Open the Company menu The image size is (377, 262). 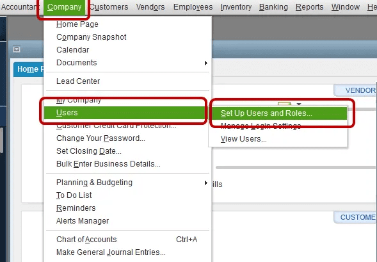(64, 7)
